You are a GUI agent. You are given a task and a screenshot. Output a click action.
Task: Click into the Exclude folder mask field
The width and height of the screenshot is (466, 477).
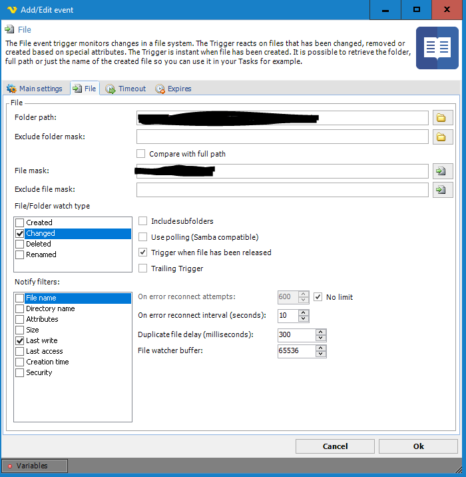282,137
